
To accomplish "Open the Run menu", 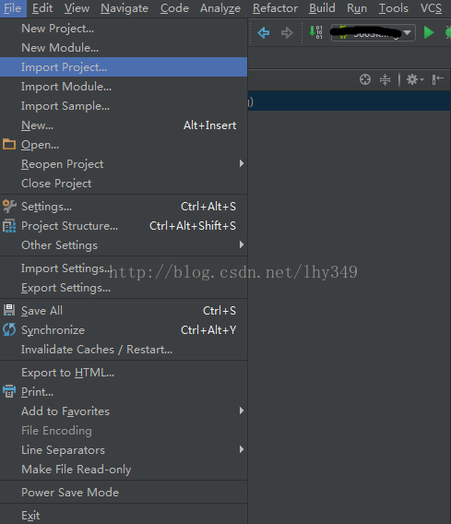I will click(x=357, y=8).
